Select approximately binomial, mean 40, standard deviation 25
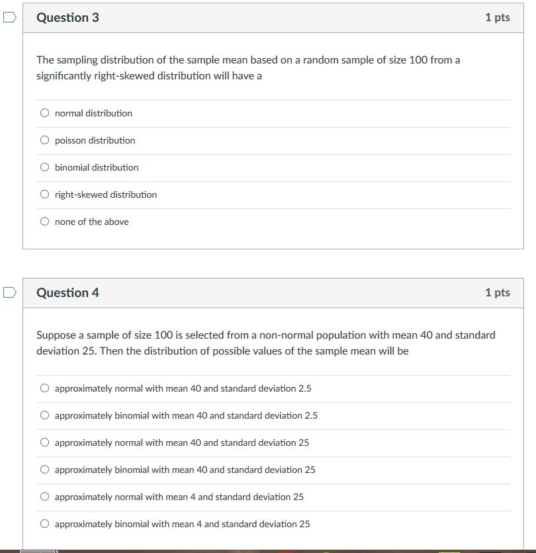The height and width of the screenshot is (553, 536). pos(44,469)
